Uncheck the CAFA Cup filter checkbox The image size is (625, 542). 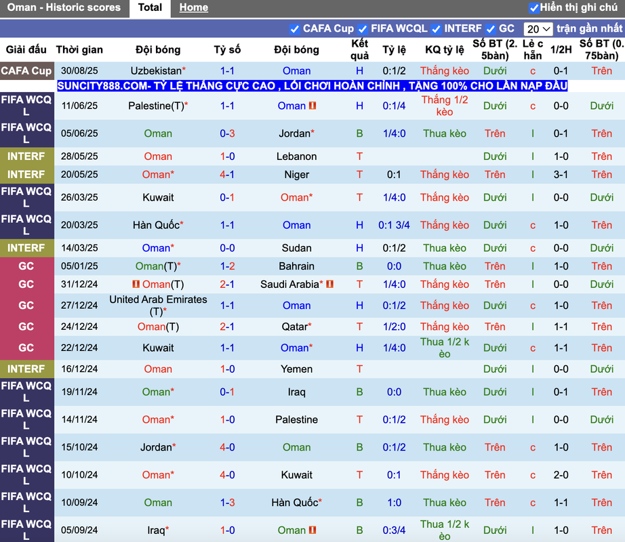click(x=295, y=29)
